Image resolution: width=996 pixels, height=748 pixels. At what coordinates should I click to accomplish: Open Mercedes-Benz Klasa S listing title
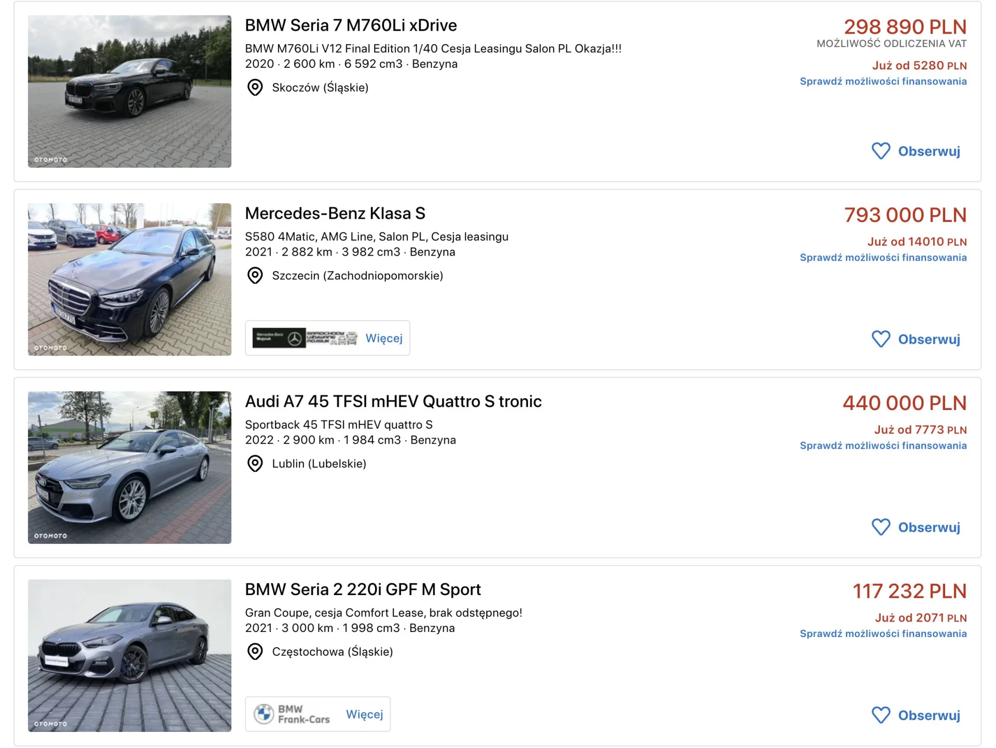click(335, 214)
